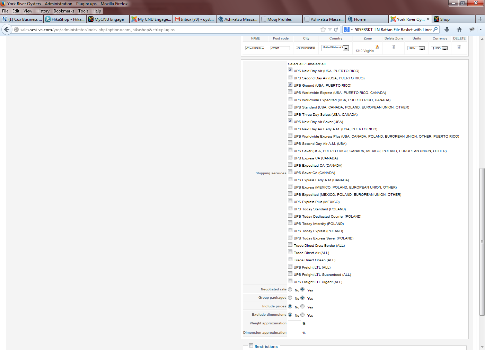Click the scrollbar up arrow
485x350 pixels.
(482, 39)
